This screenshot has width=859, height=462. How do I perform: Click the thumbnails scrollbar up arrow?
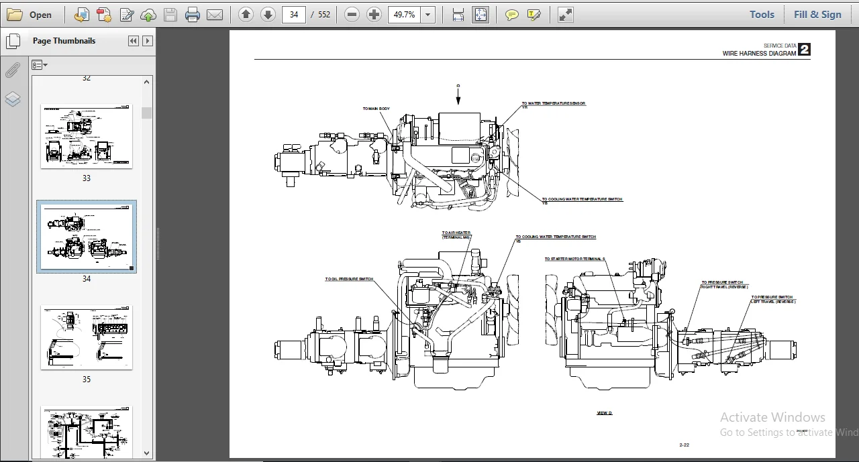[147, 82]
